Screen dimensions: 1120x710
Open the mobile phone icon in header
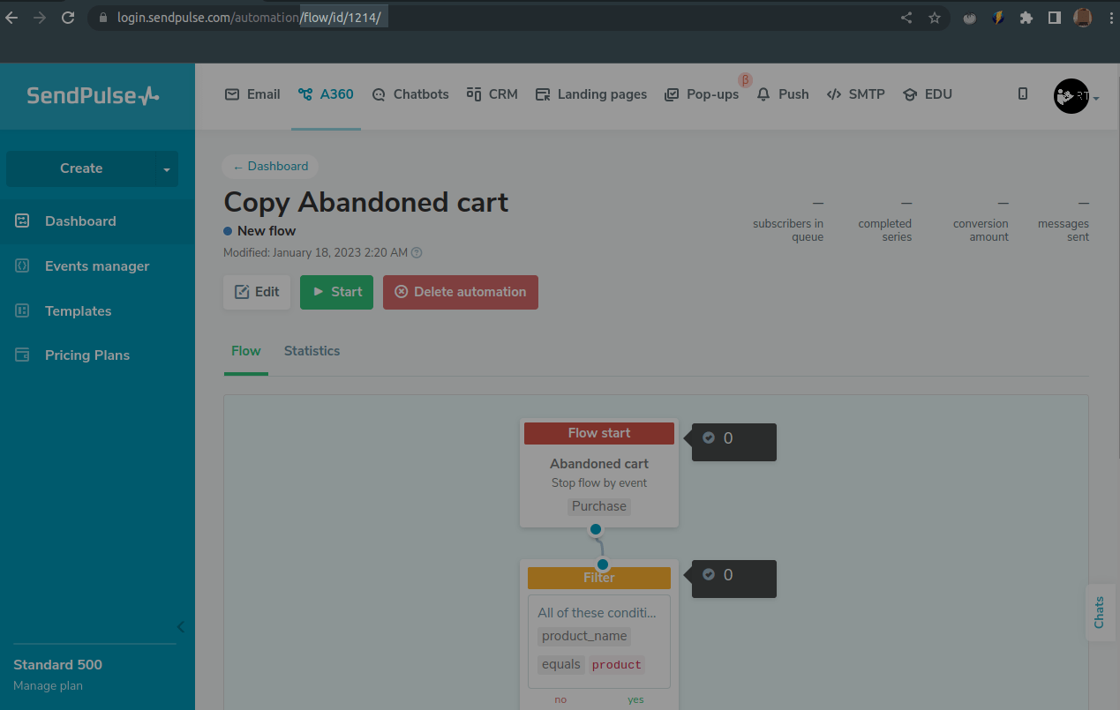pos(1023,93)
